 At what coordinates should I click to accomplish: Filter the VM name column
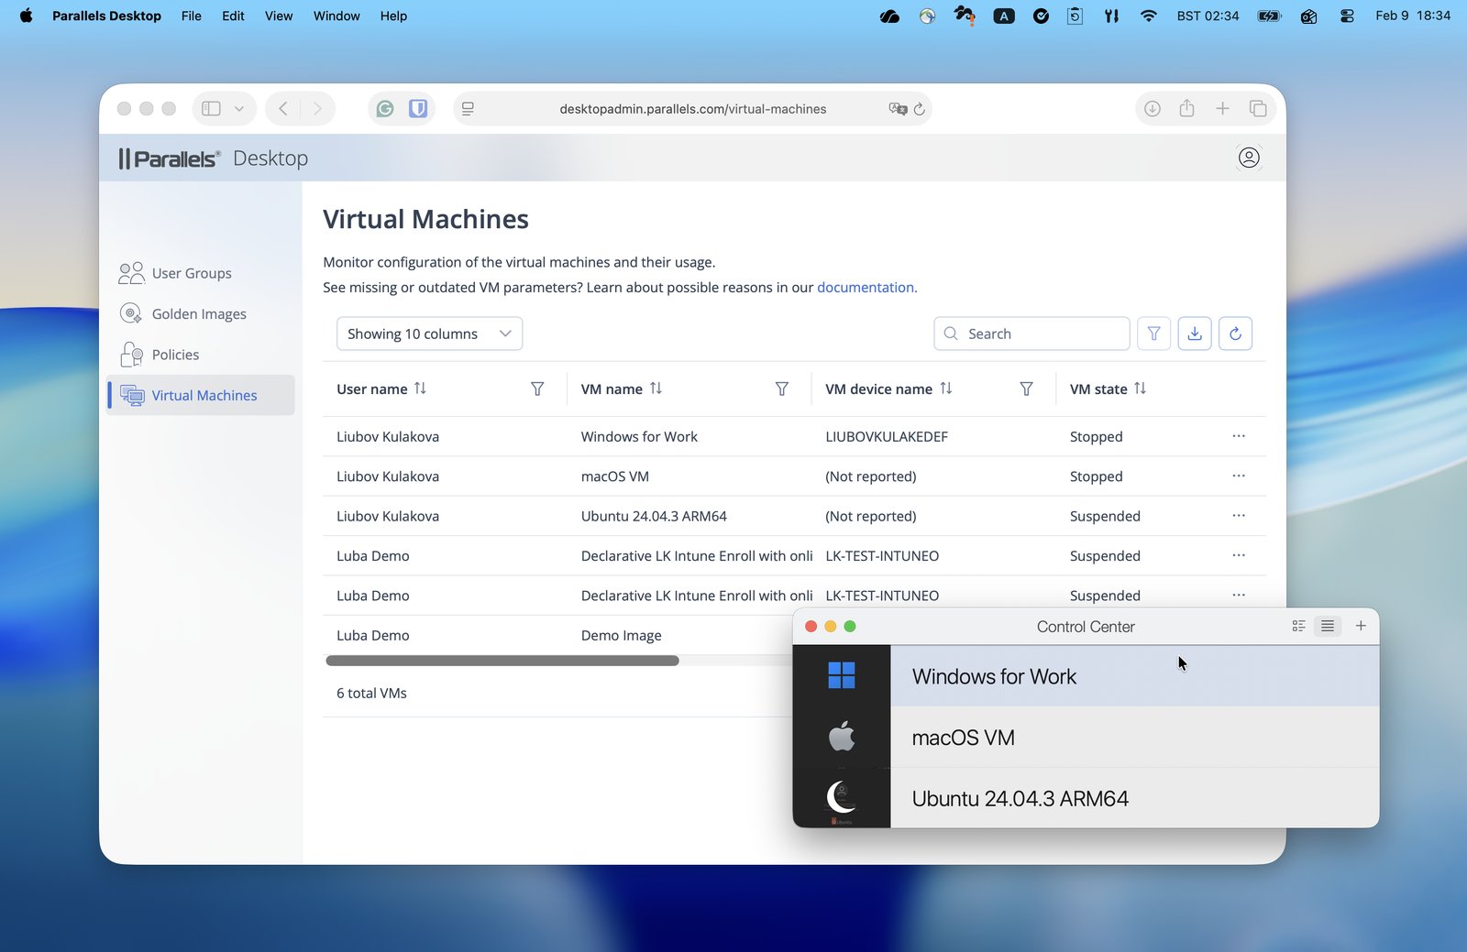pyautogui.click(x=782, y=388)
